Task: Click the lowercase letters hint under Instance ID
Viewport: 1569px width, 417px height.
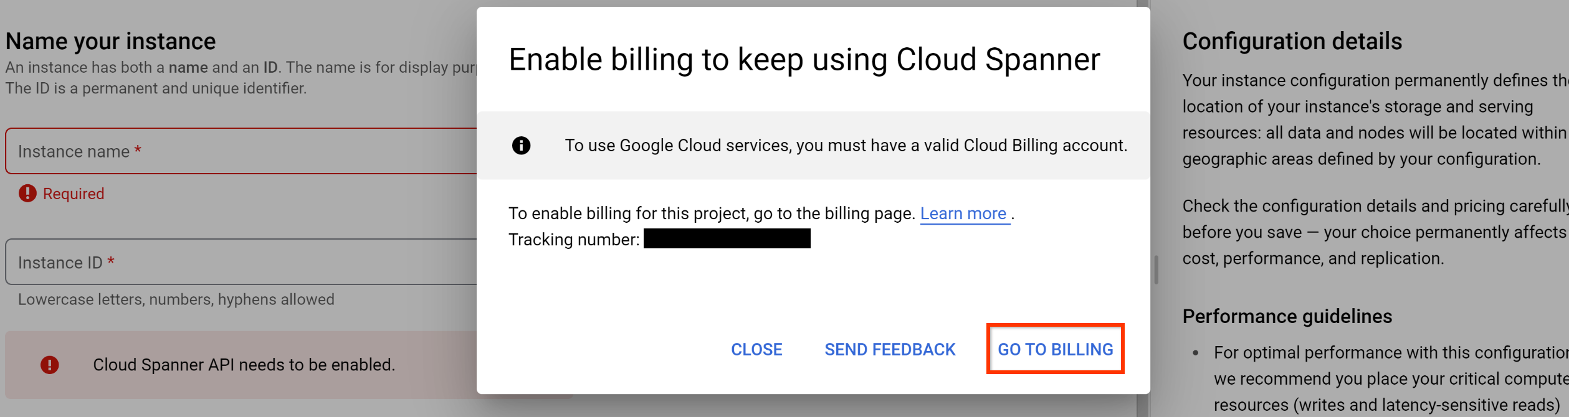Action: pyautogui.click(x=176, y=299)
